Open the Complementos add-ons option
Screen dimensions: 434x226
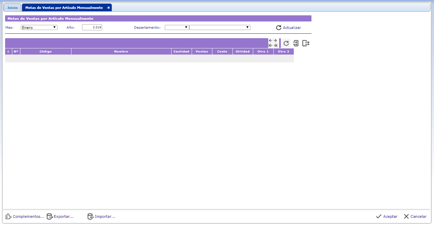pos(25,216)
